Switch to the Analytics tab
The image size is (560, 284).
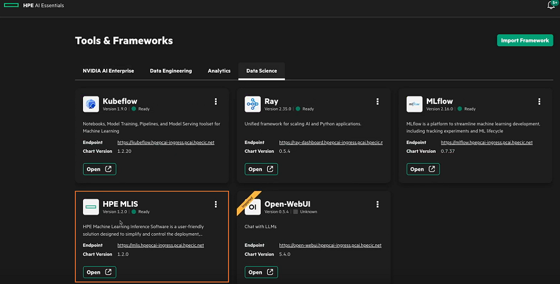pyautogui.click(x=219, y=71)
